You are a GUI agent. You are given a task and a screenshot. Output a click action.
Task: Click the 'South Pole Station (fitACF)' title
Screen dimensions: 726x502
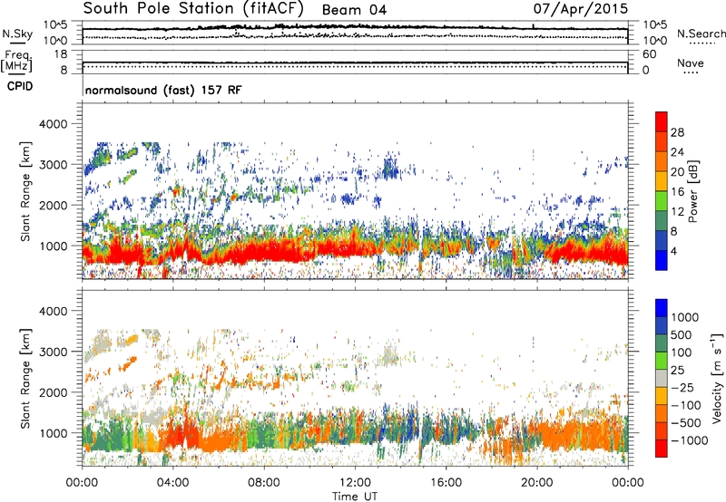(x=193, y=9)
